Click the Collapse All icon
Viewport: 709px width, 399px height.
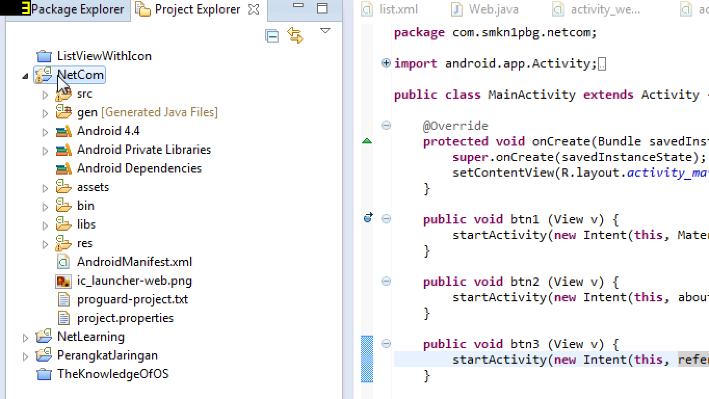click(272, 36)
